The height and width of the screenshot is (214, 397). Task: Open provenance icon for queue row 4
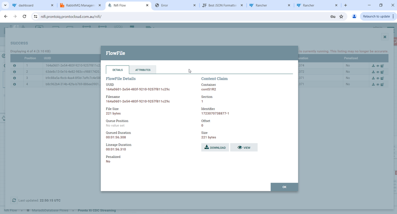[x=382, y=84]
